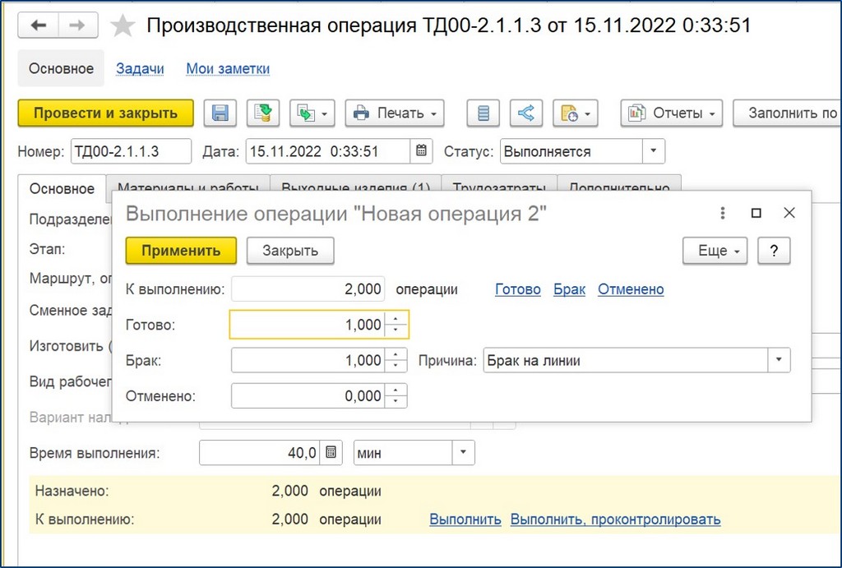Go forward with the right arrow button
Viewport: 842px width, 568px height.
point(78,25)
